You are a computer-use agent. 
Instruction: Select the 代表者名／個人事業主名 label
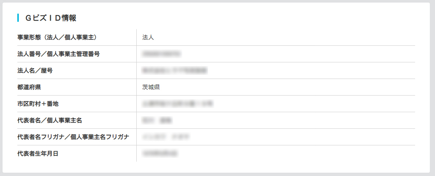pos(50,120)
